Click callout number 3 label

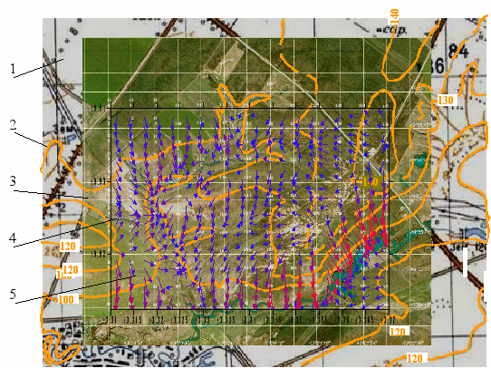pyautogui.click(x=13, y=180)
